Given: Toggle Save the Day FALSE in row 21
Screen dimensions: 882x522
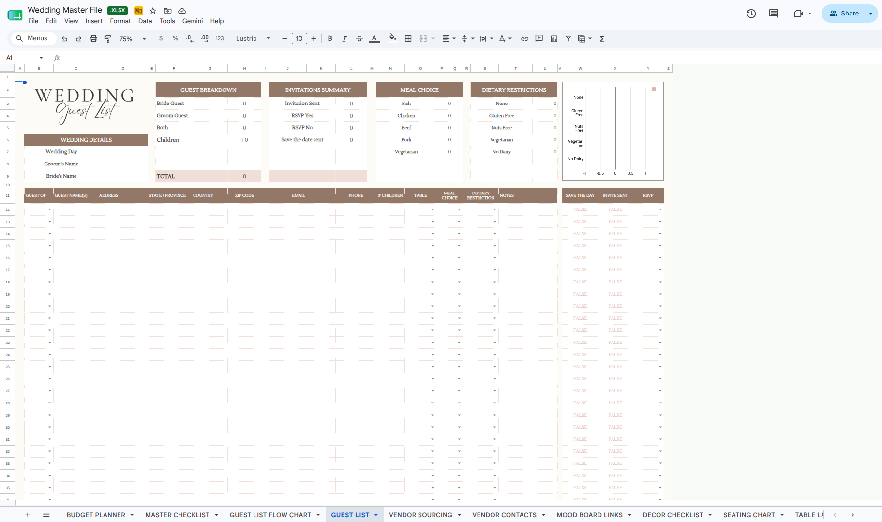Looking at the screenshot, I should tap(580, 318).
